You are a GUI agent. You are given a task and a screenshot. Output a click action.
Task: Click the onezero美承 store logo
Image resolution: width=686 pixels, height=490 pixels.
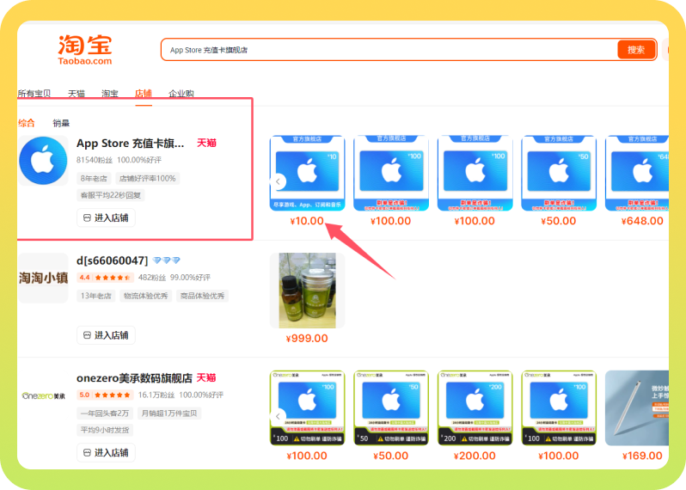tap(43, 395)
